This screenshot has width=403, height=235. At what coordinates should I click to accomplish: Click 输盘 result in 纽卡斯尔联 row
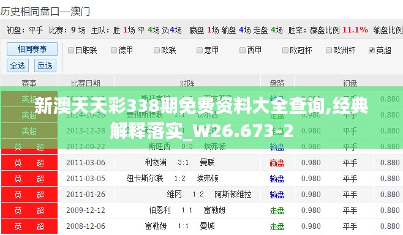pos(277,179)
